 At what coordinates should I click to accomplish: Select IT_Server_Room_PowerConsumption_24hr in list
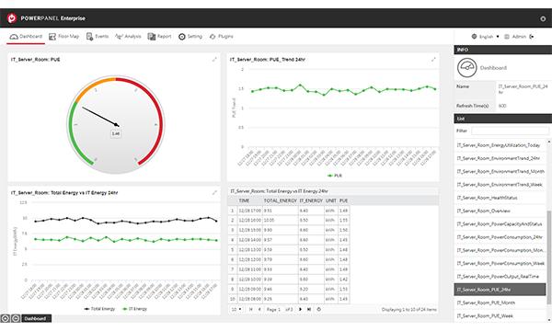pyautogui.click(x=500, y=237)
